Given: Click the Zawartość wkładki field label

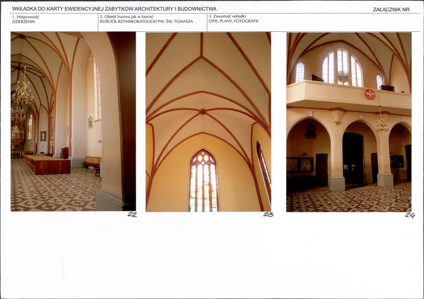Looking at the screenshot, I should click(x=227, y=16).
